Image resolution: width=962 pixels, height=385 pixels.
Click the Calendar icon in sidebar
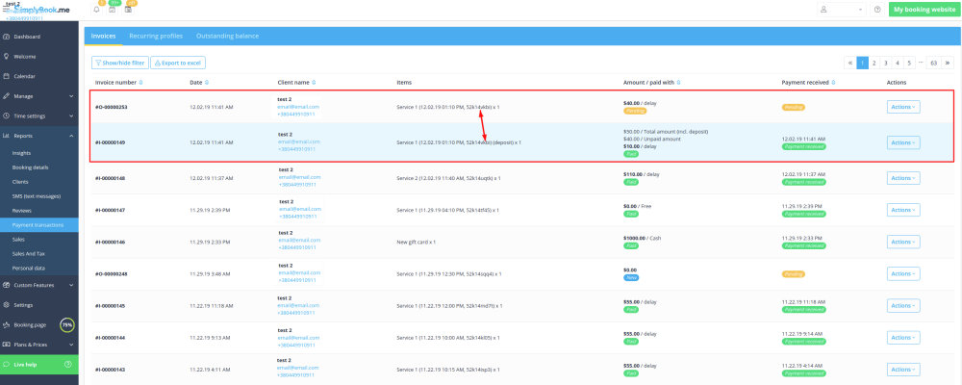coord(6,76)
